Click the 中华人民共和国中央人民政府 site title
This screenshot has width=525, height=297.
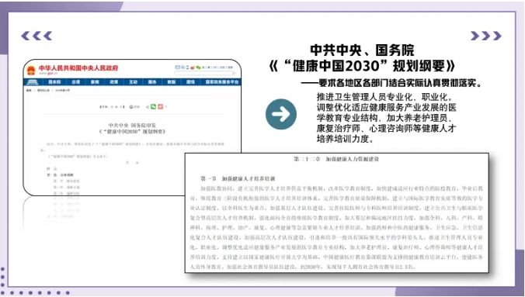pos(78,68)
